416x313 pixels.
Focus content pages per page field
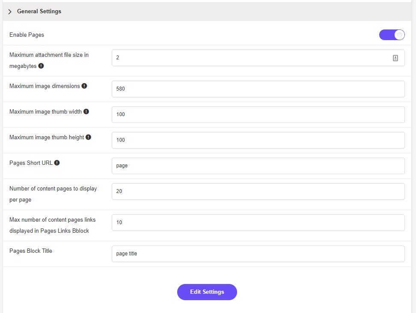pyautogui.click(x=258, y=191)
